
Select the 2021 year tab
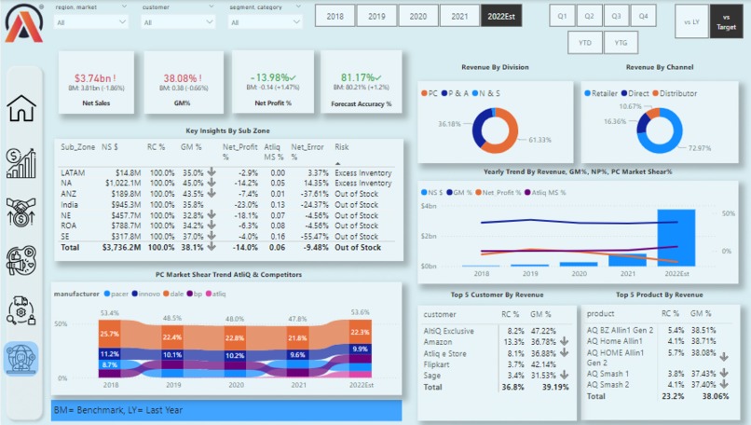click(459, 16)
